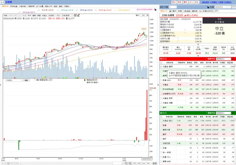Click help icon in 賣方15 header
Viewport: 236px width, 165px height.
[x=206, y=113]
